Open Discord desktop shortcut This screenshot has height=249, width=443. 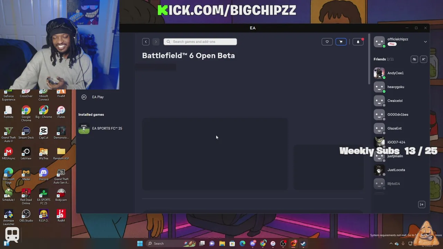[x=44, y=174]
